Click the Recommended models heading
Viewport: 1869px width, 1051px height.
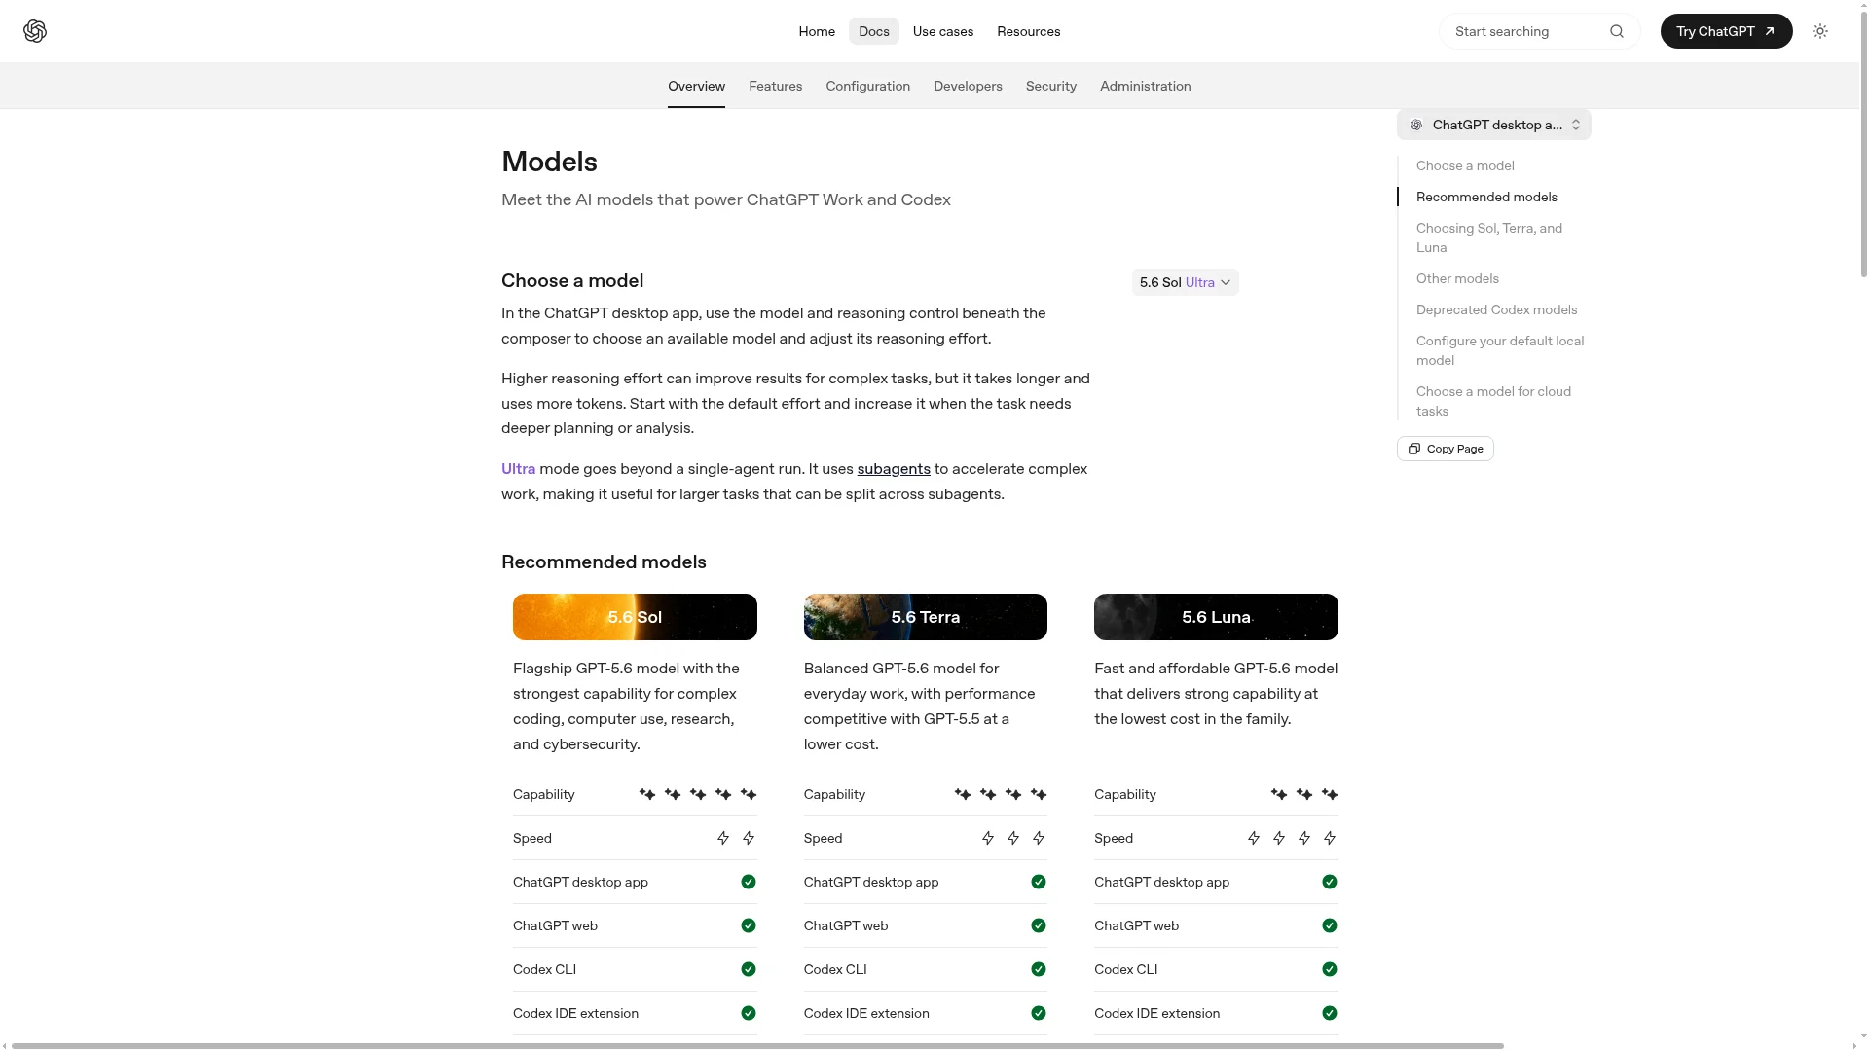click(604, 562)
